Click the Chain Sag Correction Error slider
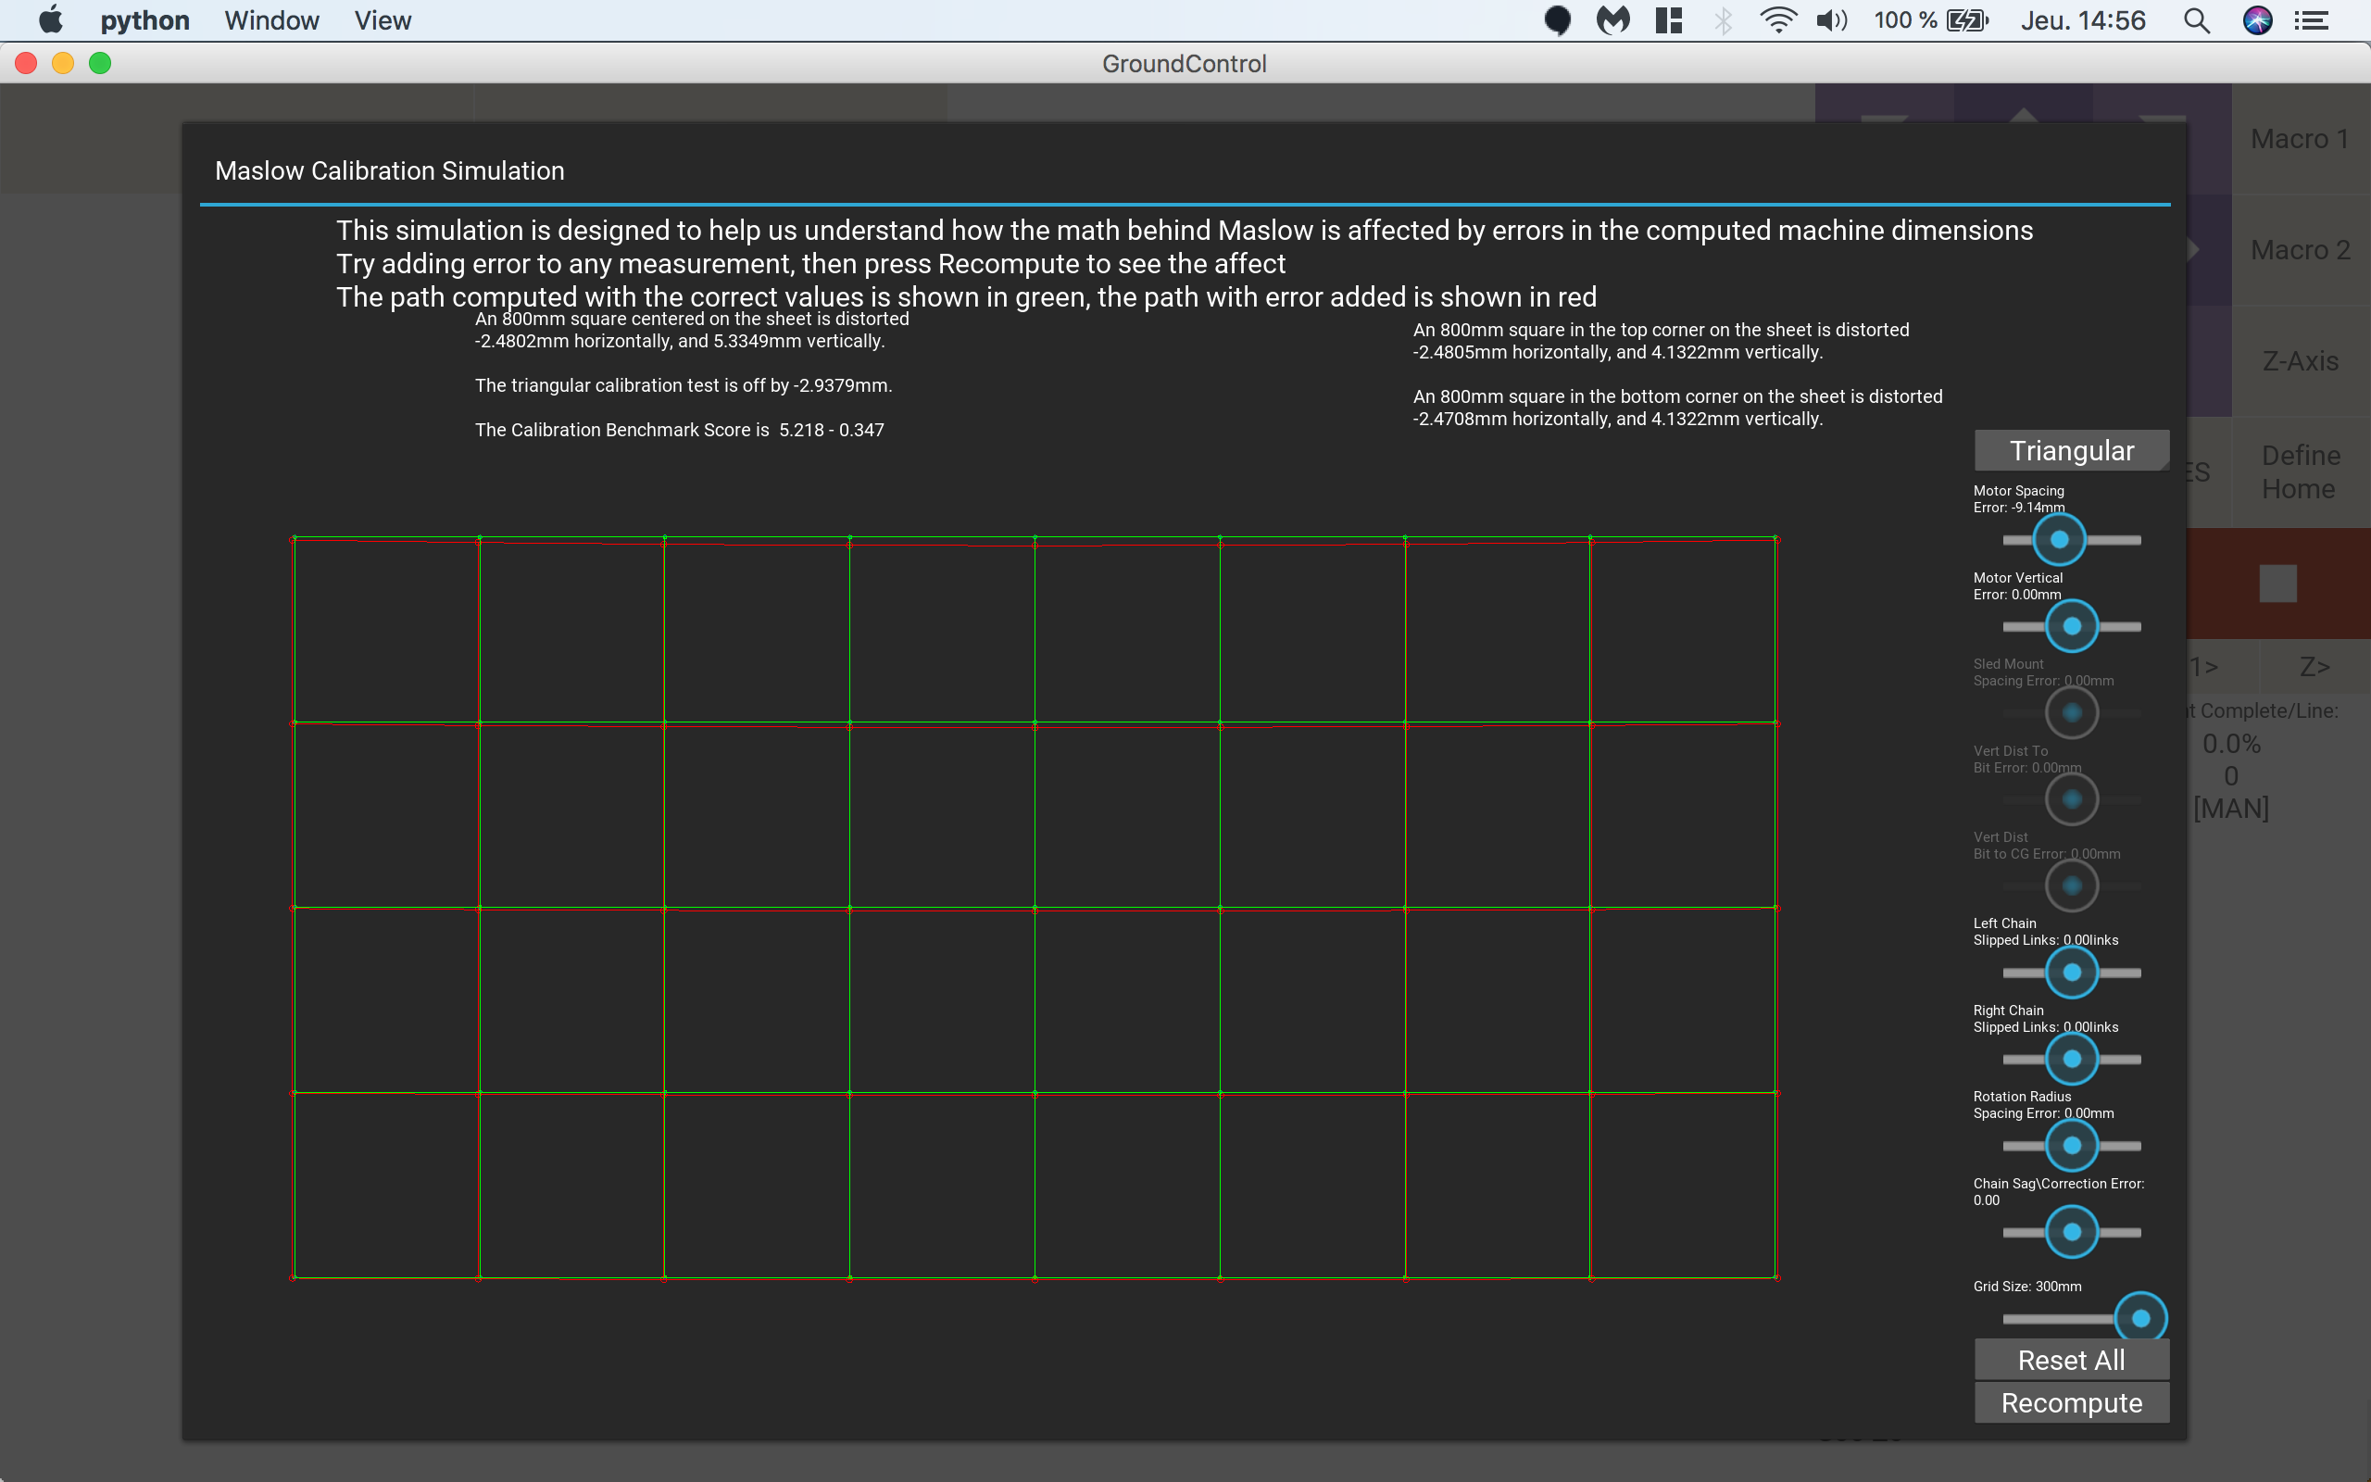2371x1482 pixels. coord(2071,1232)
